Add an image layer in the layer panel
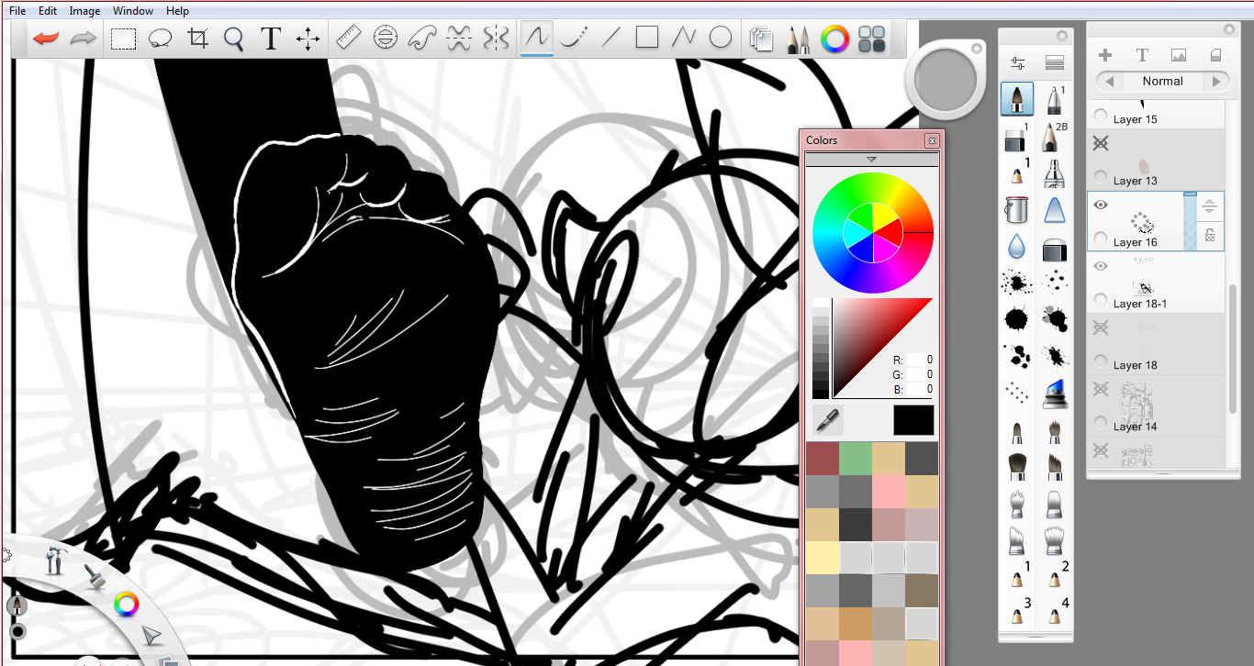The image size is (1254, 666). point(1179,56)
